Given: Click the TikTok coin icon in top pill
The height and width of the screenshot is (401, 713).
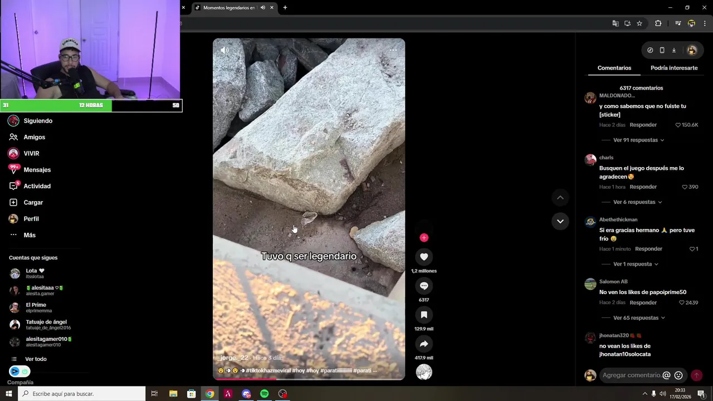Looking at the screenshot, I should point(650,50).
